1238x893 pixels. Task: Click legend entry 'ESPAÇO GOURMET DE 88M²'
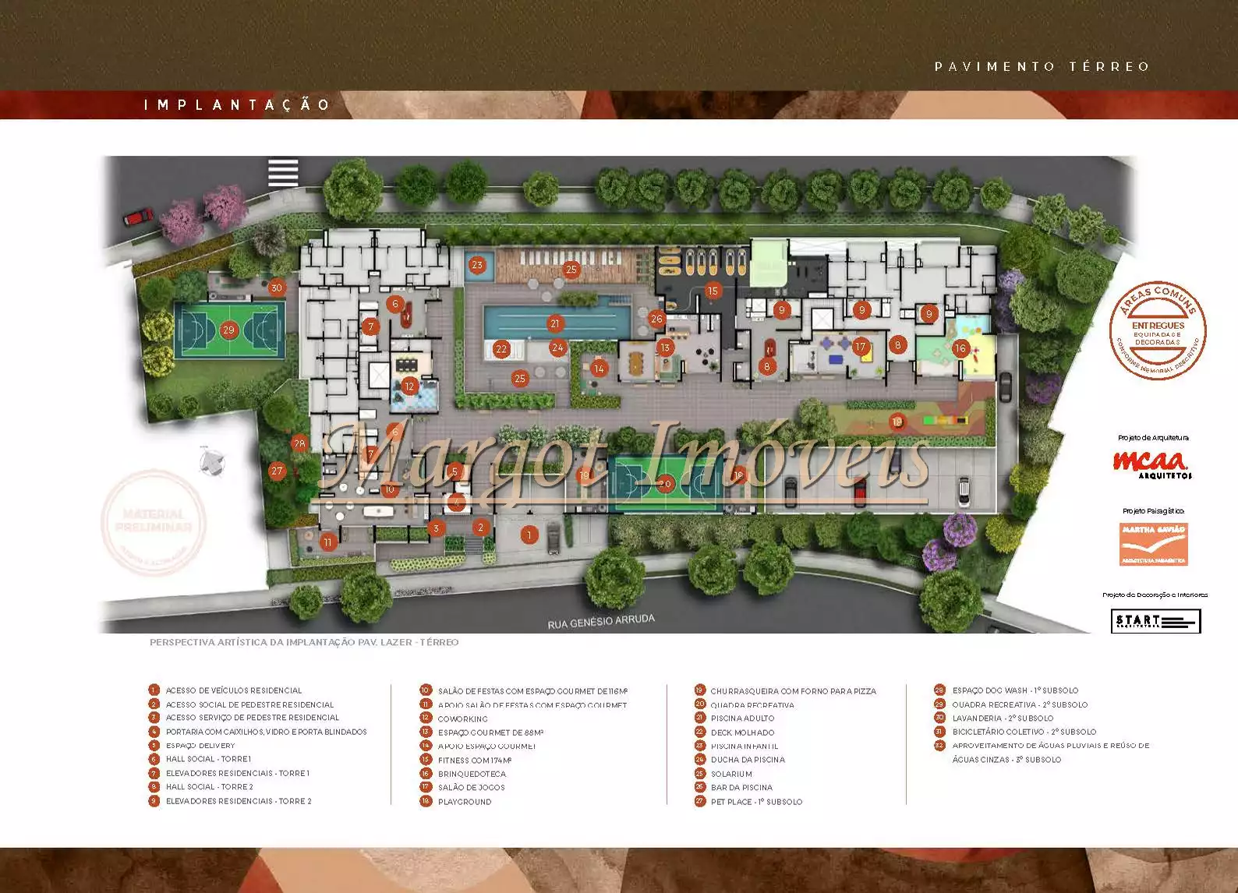pyautogui.click(x=490, y=732)
